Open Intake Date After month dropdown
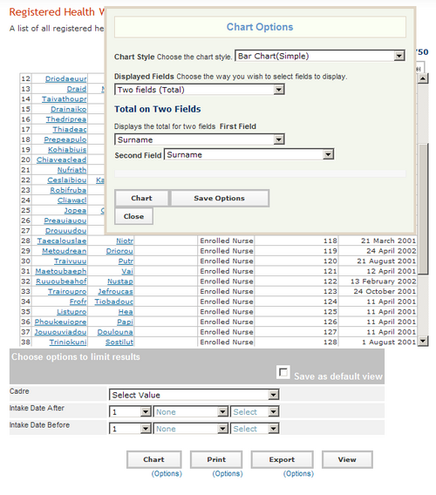This screenshot has width=436, height=495. coord(190,412)
